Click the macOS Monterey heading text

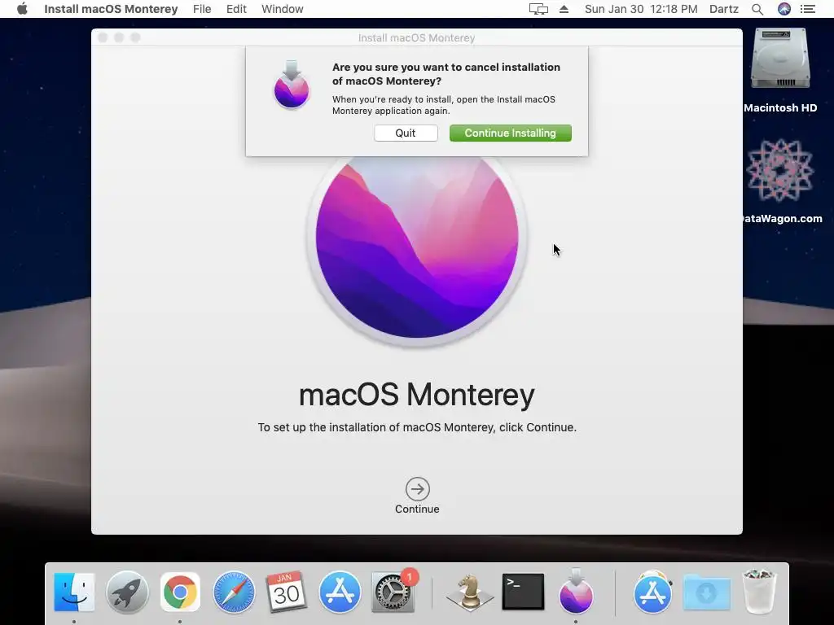pos(416,395)
